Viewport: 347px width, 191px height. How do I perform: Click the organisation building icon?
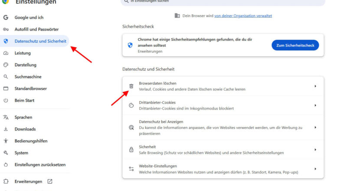(x=177, y=16)
